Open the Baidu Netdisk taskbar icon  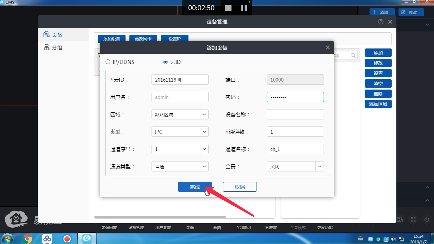47,239
